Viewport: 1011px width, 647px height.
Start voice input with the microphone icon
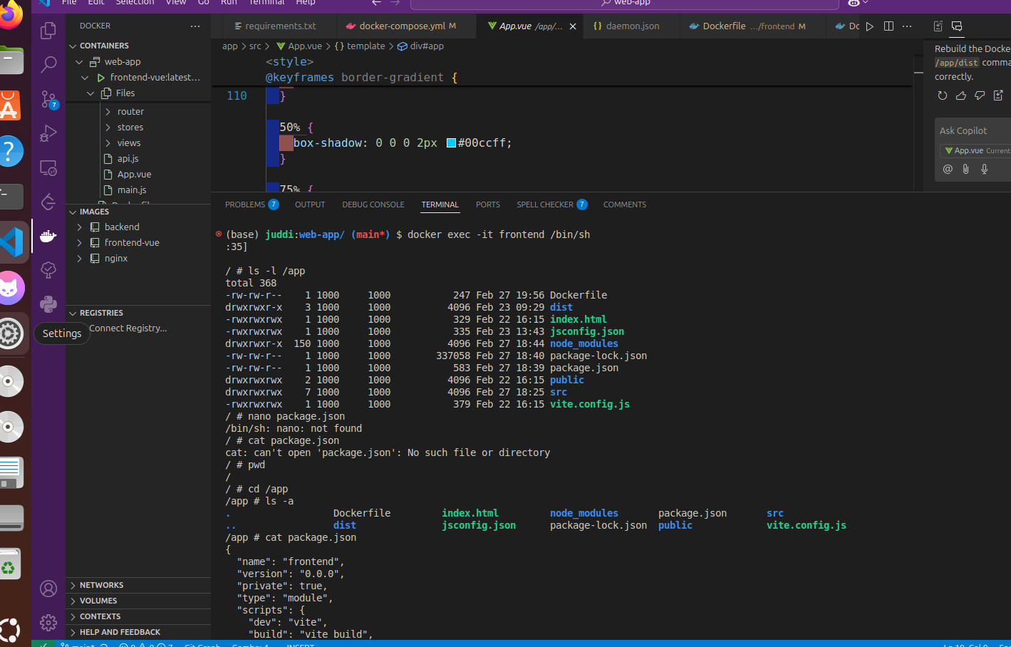pos(985,169)
